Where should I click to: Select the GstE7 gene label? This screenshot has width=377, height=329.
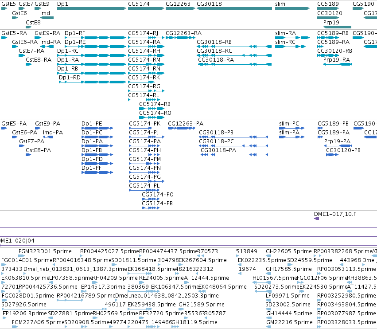pos(26,4)
